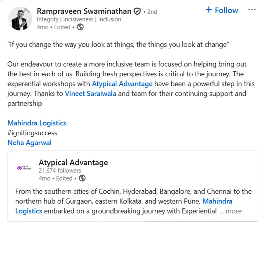Open Mahindra Logistics link in shared post
Viewport: 263px width, 268px height.
pyautogui.click(x=124, y=206)
